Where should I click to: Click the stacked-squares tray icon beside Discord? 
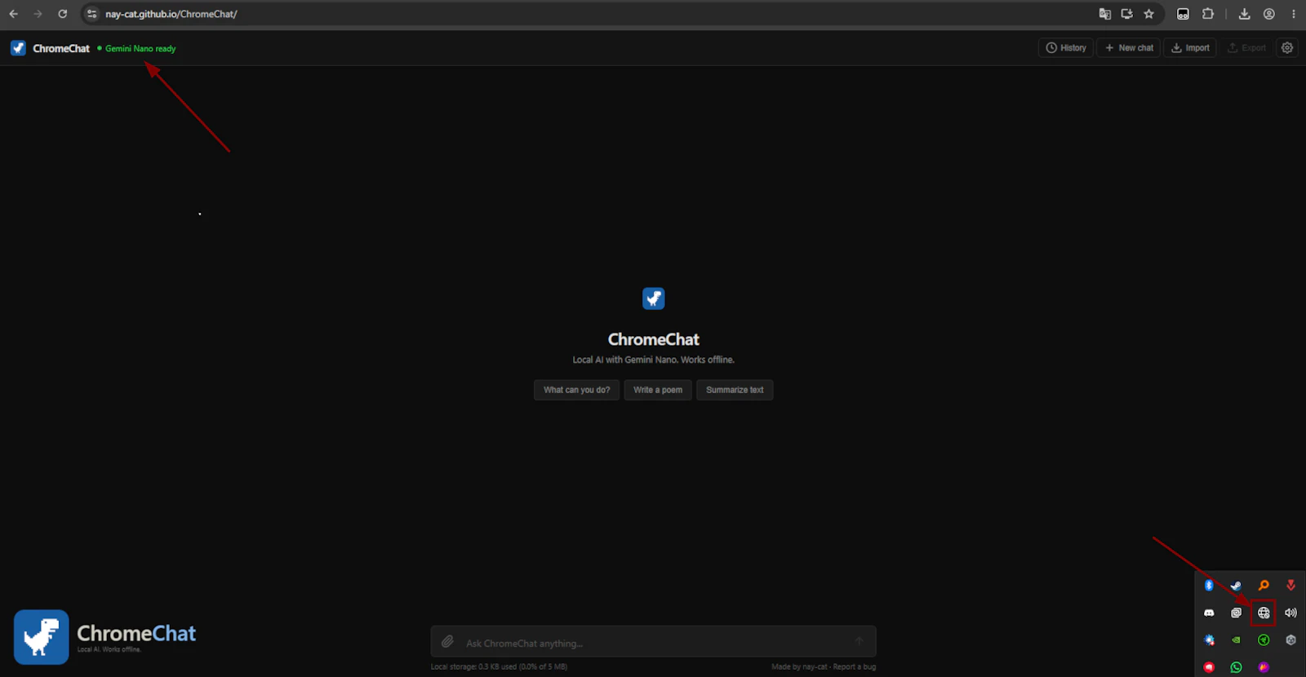pos(1236,613)
